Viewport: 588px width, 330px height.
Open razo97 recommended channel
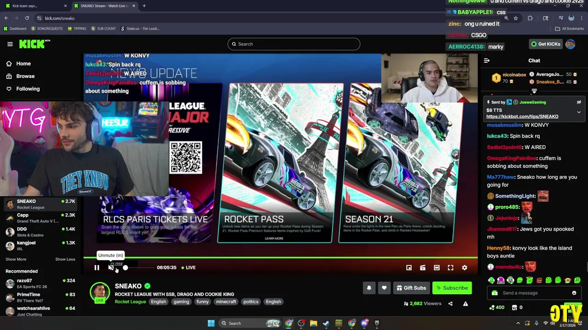[x=40, y=284]
